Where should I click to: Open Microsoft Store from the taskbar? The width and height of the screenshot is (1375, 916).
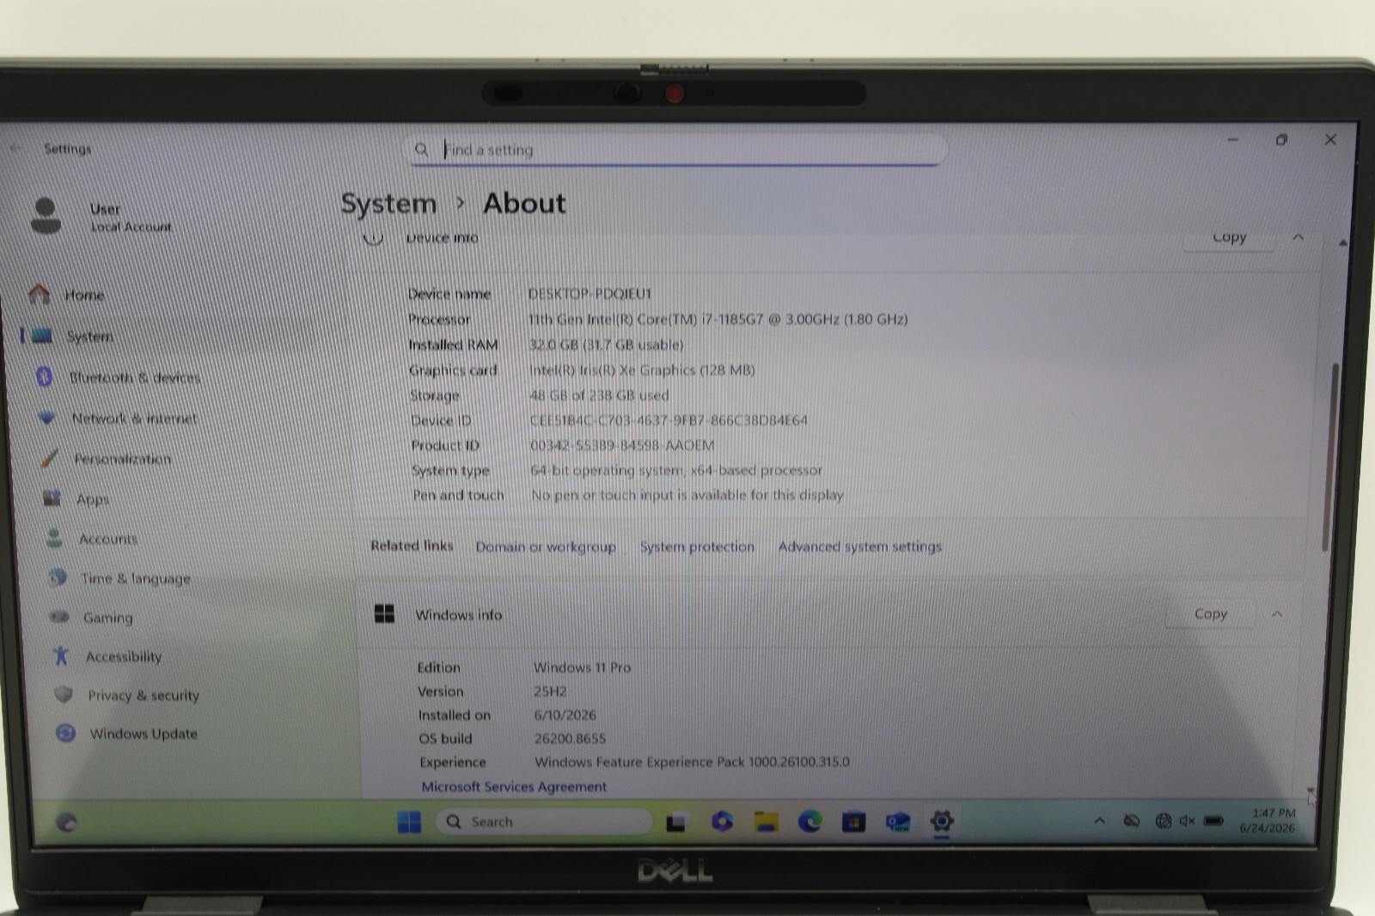click(x=853, y=822)
